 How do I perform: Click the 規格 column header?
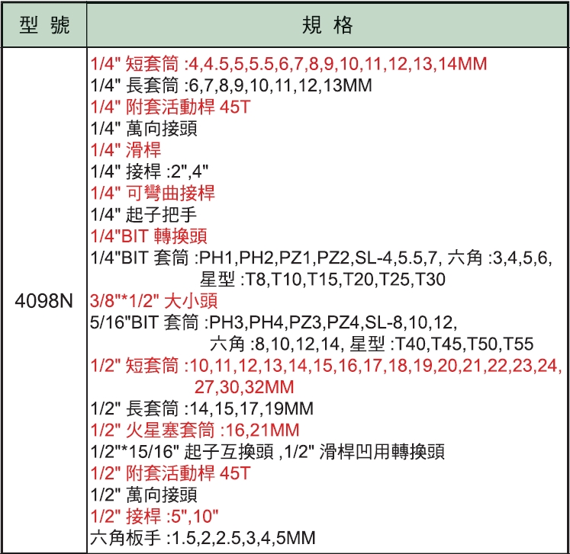click(x=328, y=26)
